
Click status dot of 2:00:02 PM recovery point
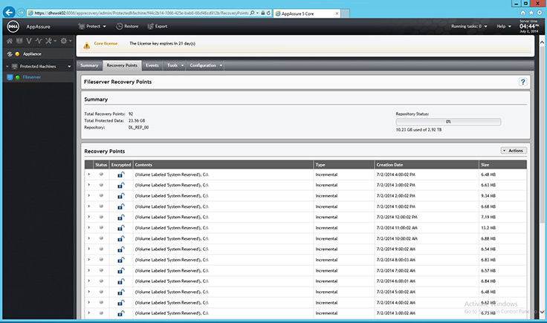coord(101,195)
